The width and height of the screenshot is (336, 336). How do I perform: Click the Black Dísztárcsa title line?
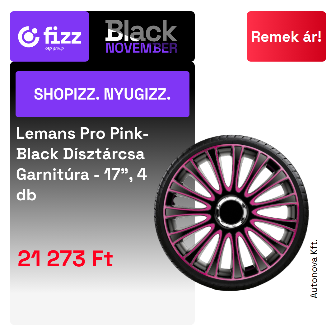tap(81, 154)
